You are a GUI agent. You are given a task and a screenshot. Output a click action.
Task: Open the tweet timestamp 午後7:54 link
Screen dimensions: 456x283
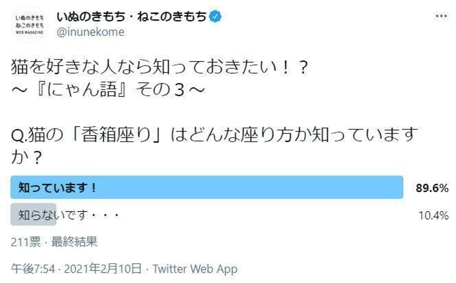(x=33, y=269)
